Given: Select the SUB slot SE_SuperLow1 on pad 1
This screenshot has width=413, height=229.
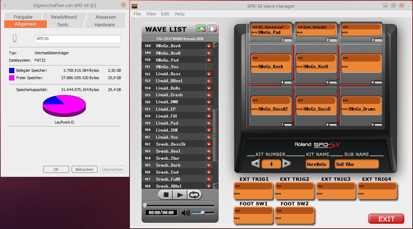Looking at the screenshot, I should pyautogui.click(x=271, y=27).
